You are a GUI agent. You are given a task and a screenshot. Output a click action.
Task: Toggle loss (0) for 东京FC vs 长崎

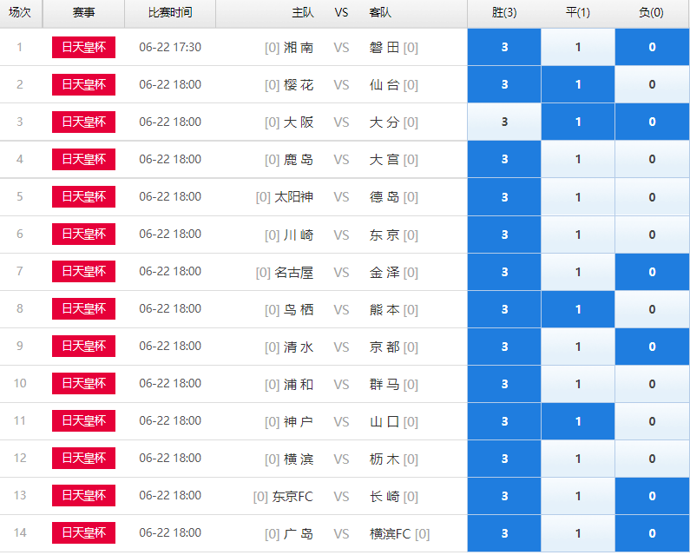point(652,497)
